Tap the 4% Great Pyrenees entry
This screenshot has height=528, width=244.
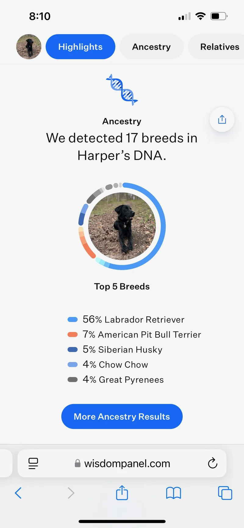point(116,379)
